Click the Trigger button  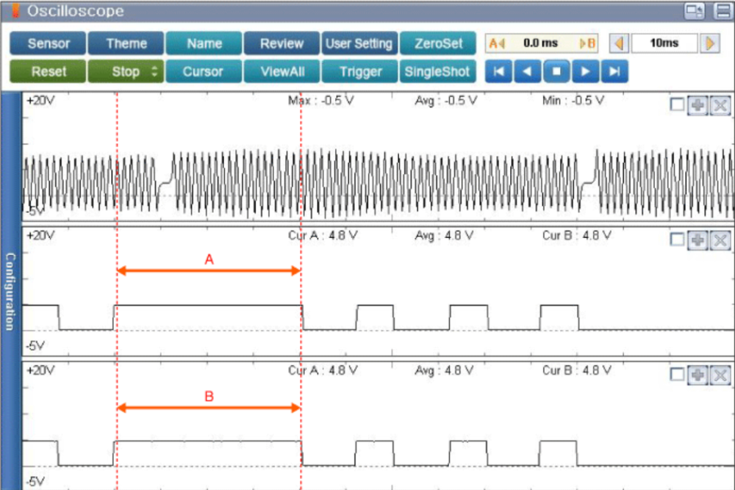(x=360, y=72)
